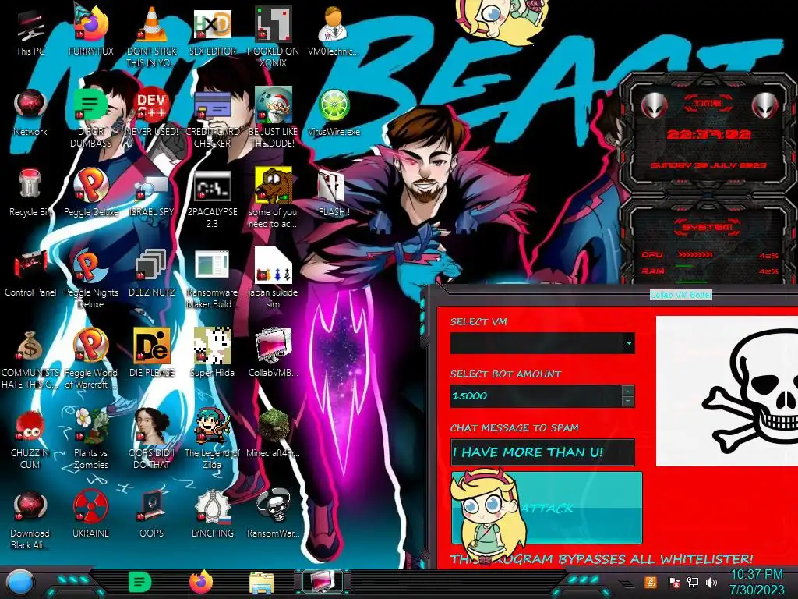Open the Start orb on taskbar

tap(20, 582)
